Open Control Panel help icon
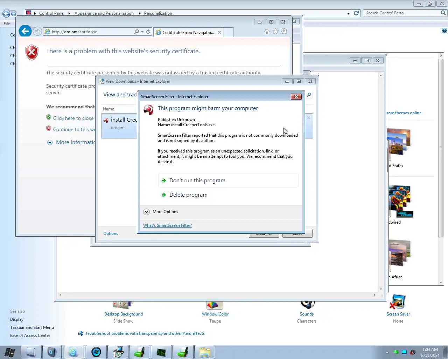The width and height of the screenshot is (448, 359). click(444, 31)
